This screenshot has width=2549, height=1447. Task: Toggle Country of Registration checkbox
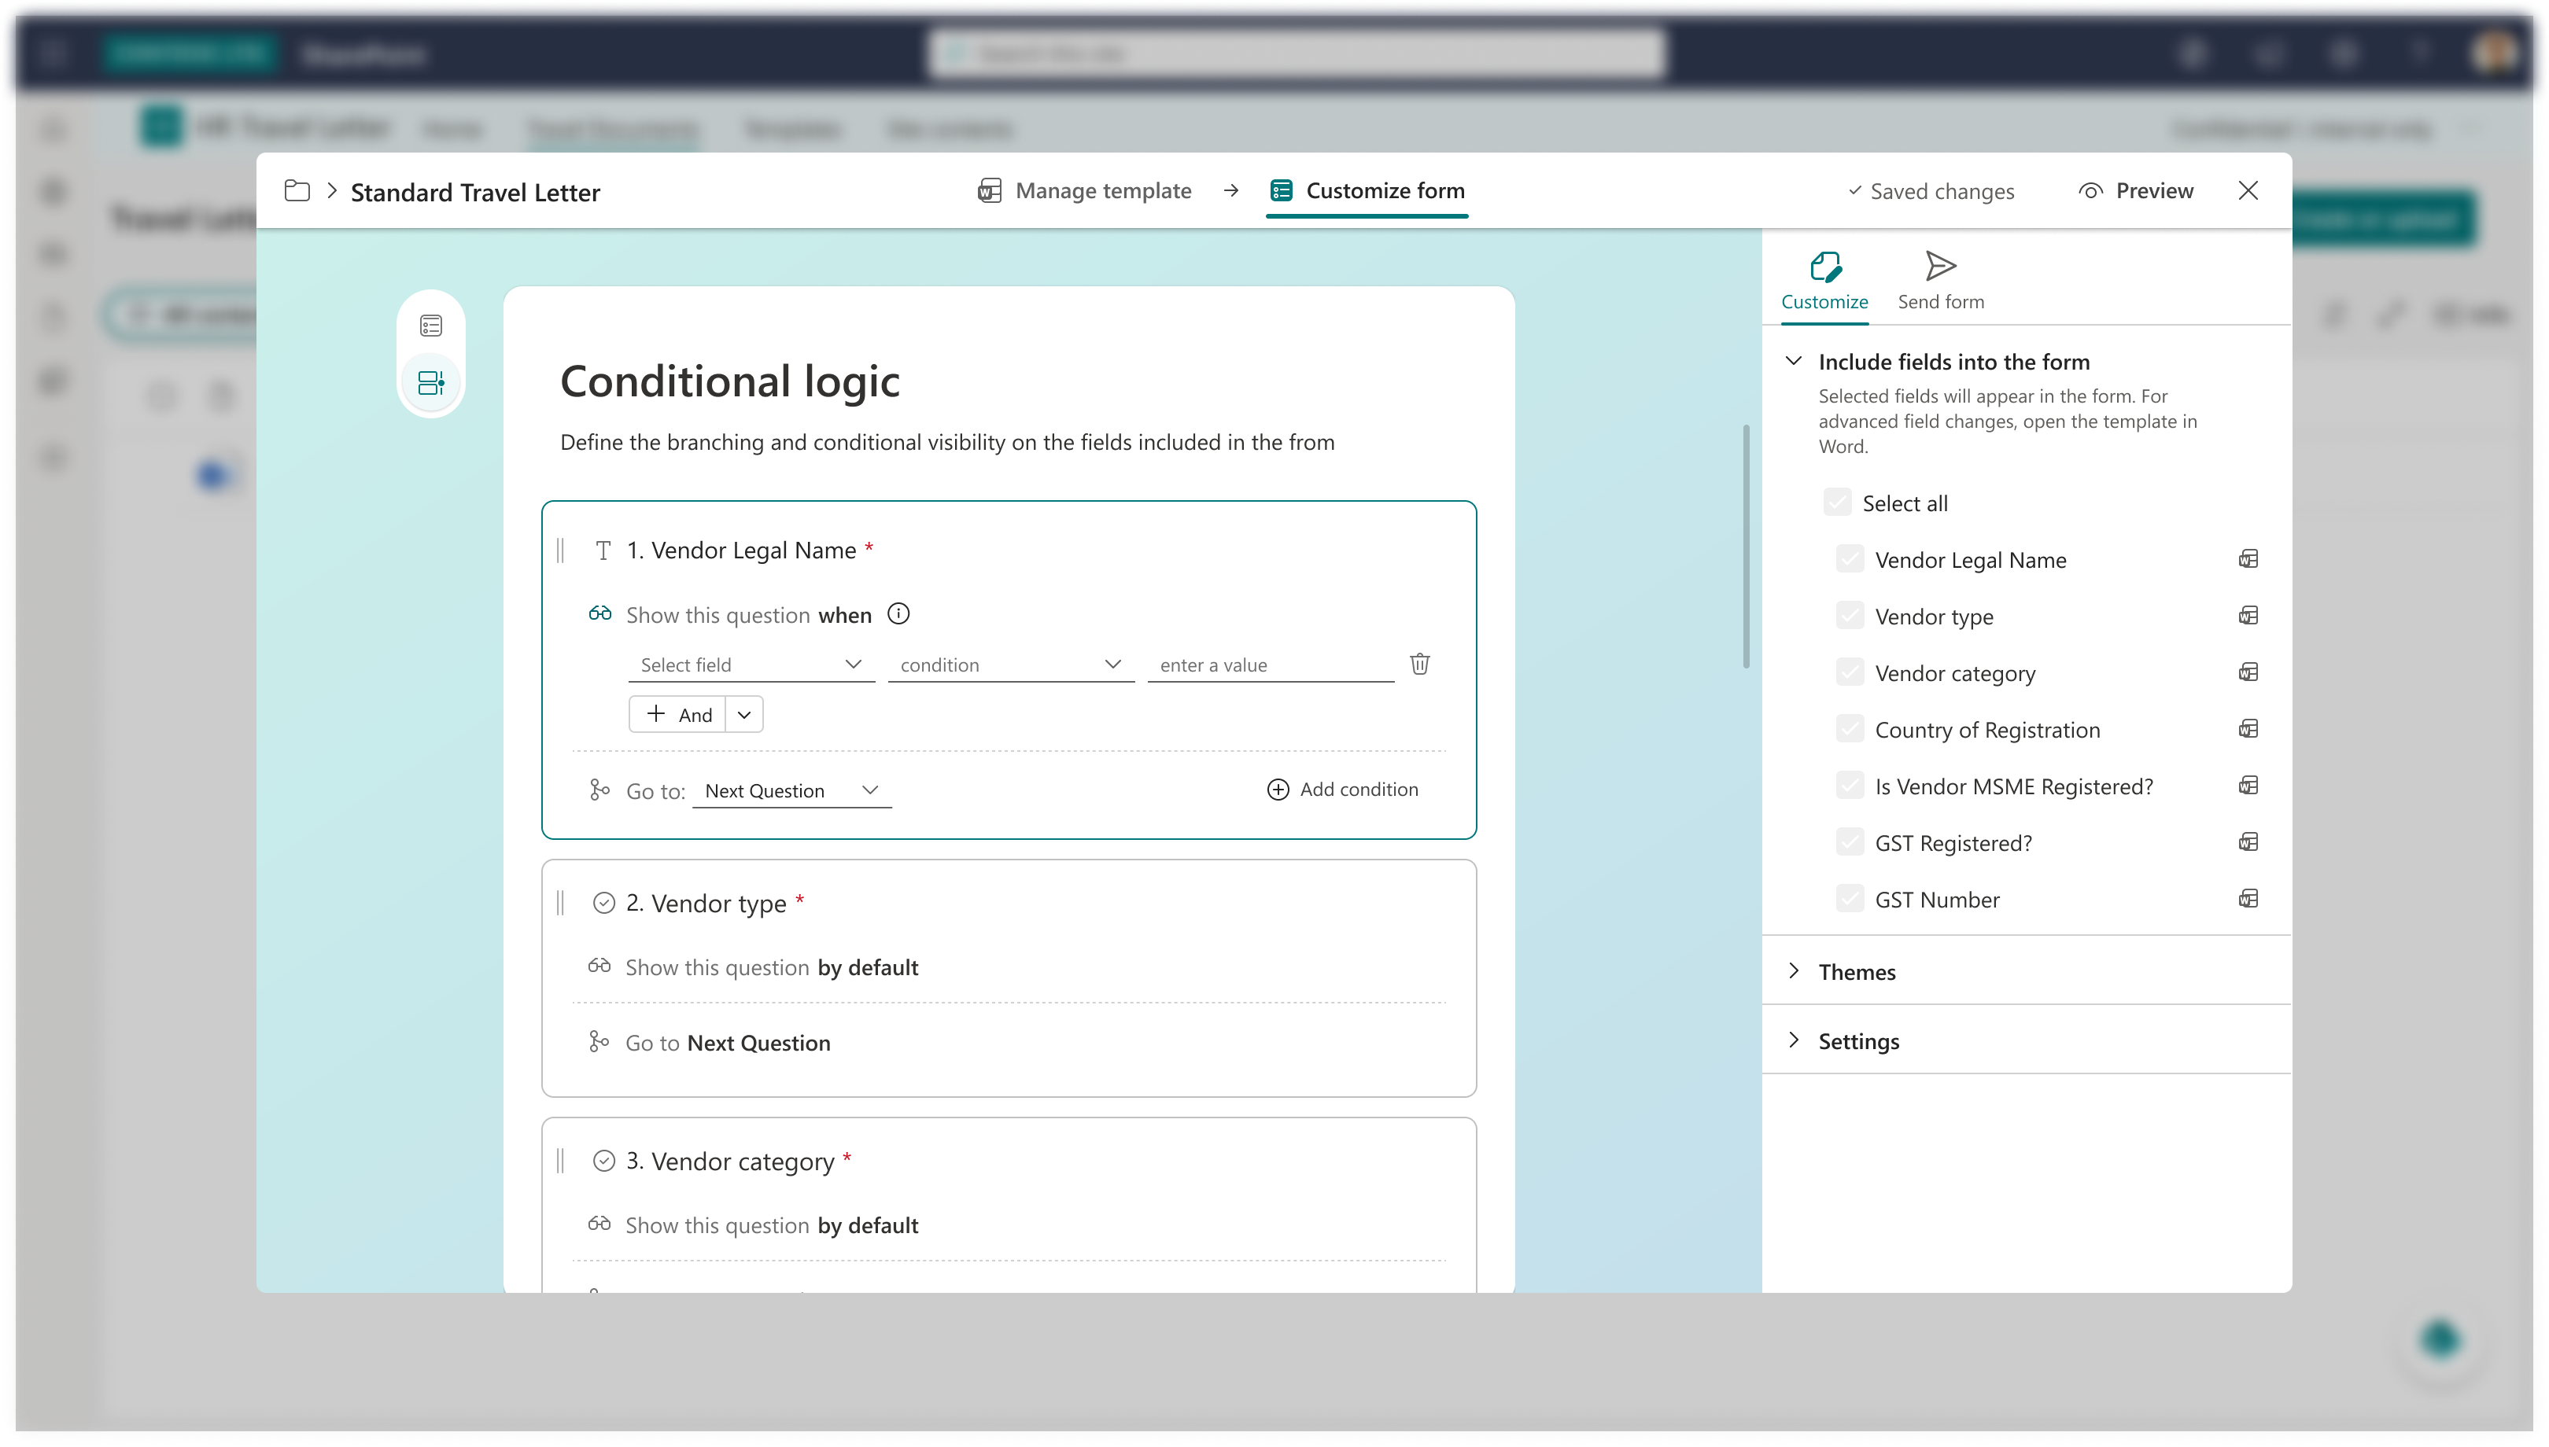tap(1849, 728)
